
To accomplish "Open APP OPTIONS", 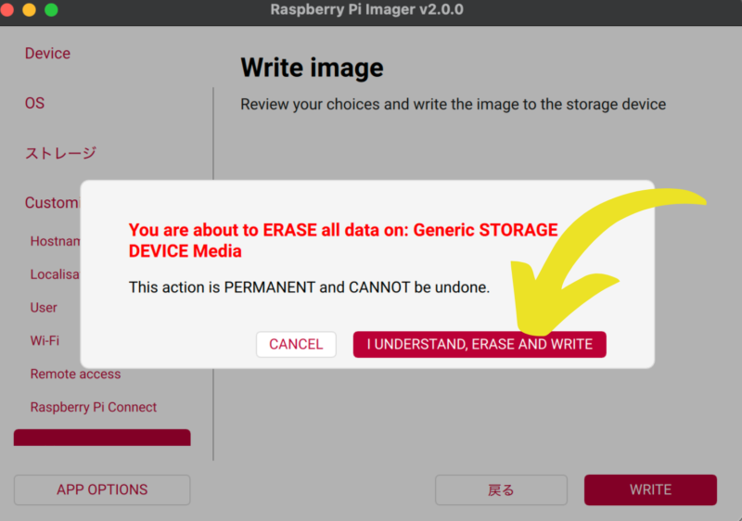I will coord(102,489).
